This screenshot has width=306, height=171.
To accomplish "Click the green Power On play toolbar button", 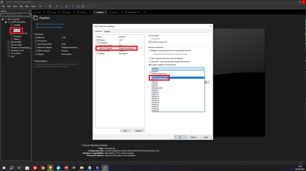I will [x=41, y=6].
